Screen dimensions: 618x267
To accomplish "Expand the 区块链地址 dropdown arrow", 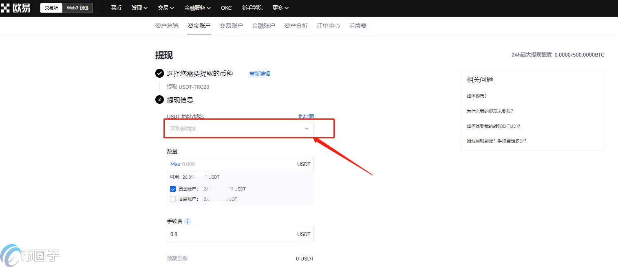I will click(x=307, y=129).
